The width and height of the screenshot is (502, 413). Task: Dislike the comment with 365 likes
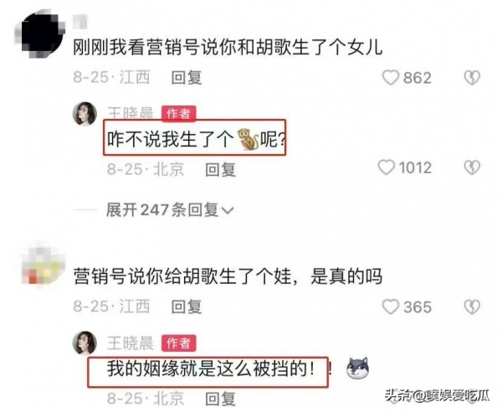pyautogui.click(x=472, y=307)
